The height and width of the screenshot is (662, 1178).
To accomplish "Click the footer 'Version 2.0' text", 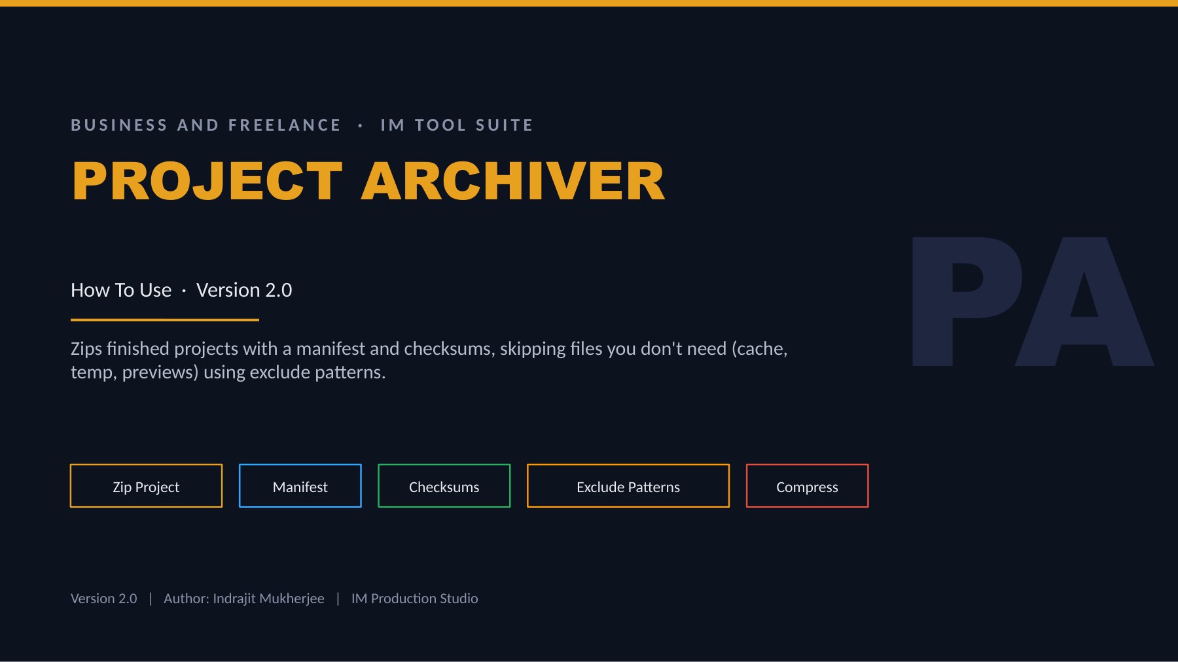I will pos(104,599).
